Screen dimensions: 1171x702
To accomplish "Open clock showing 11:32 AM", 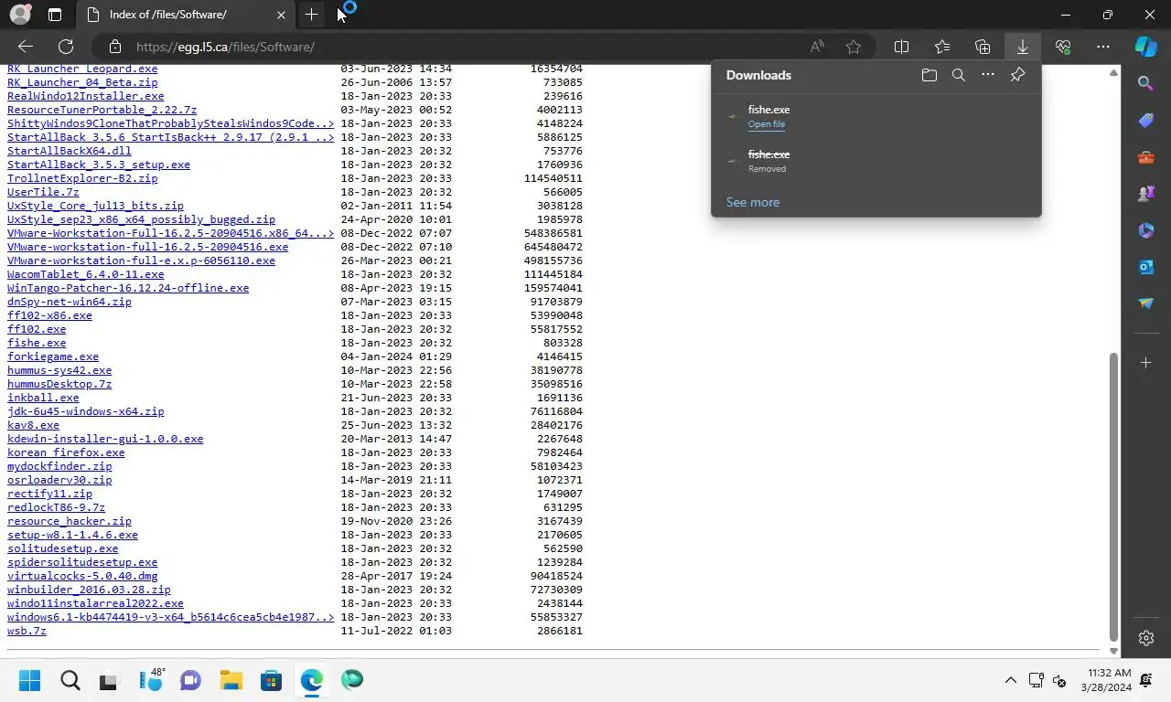I will click(1106, 680).
